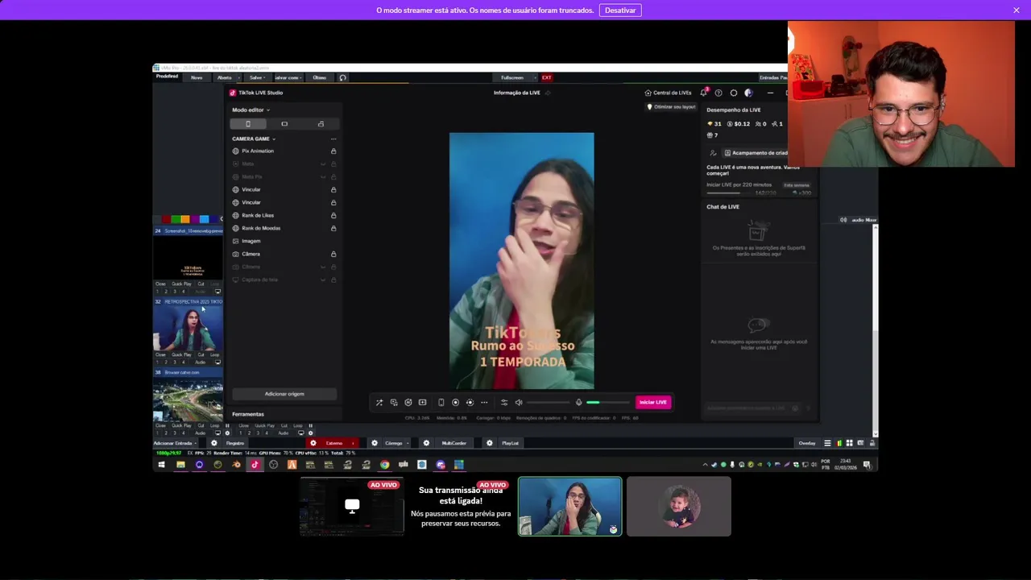The height and width of the screenshot is (580, 1031).
Task: Click the Adicionar origem button
Action: [x=284, y=394]
